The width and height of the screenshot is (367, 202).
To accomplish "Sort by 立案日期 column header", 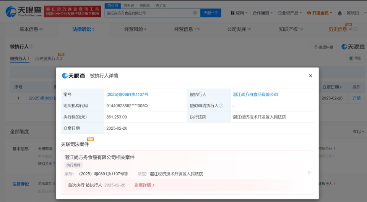I will (x=332, y=87).
